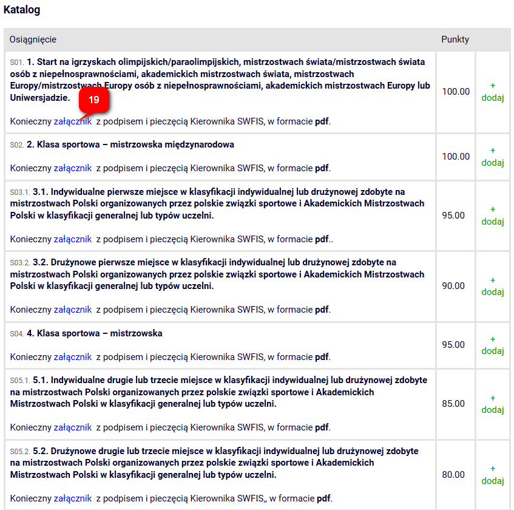Follow the 'załącznik' link in row S03.1

(x=73, y=239)
